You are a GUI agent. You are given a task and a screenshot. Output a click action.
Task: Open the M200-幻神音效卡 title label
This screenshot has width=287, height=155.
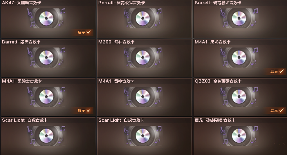(116, 42)
